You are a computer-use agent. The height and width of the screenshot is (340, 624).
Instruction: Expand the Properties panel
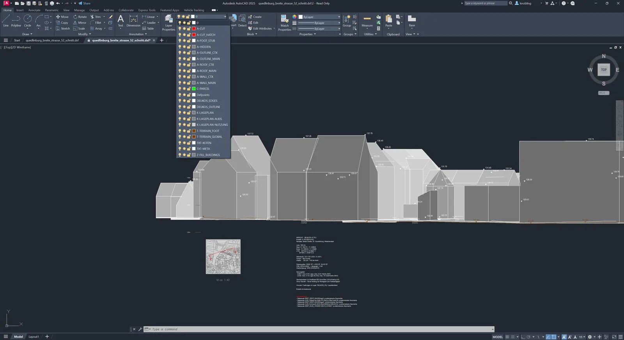(x=307, y=34)
